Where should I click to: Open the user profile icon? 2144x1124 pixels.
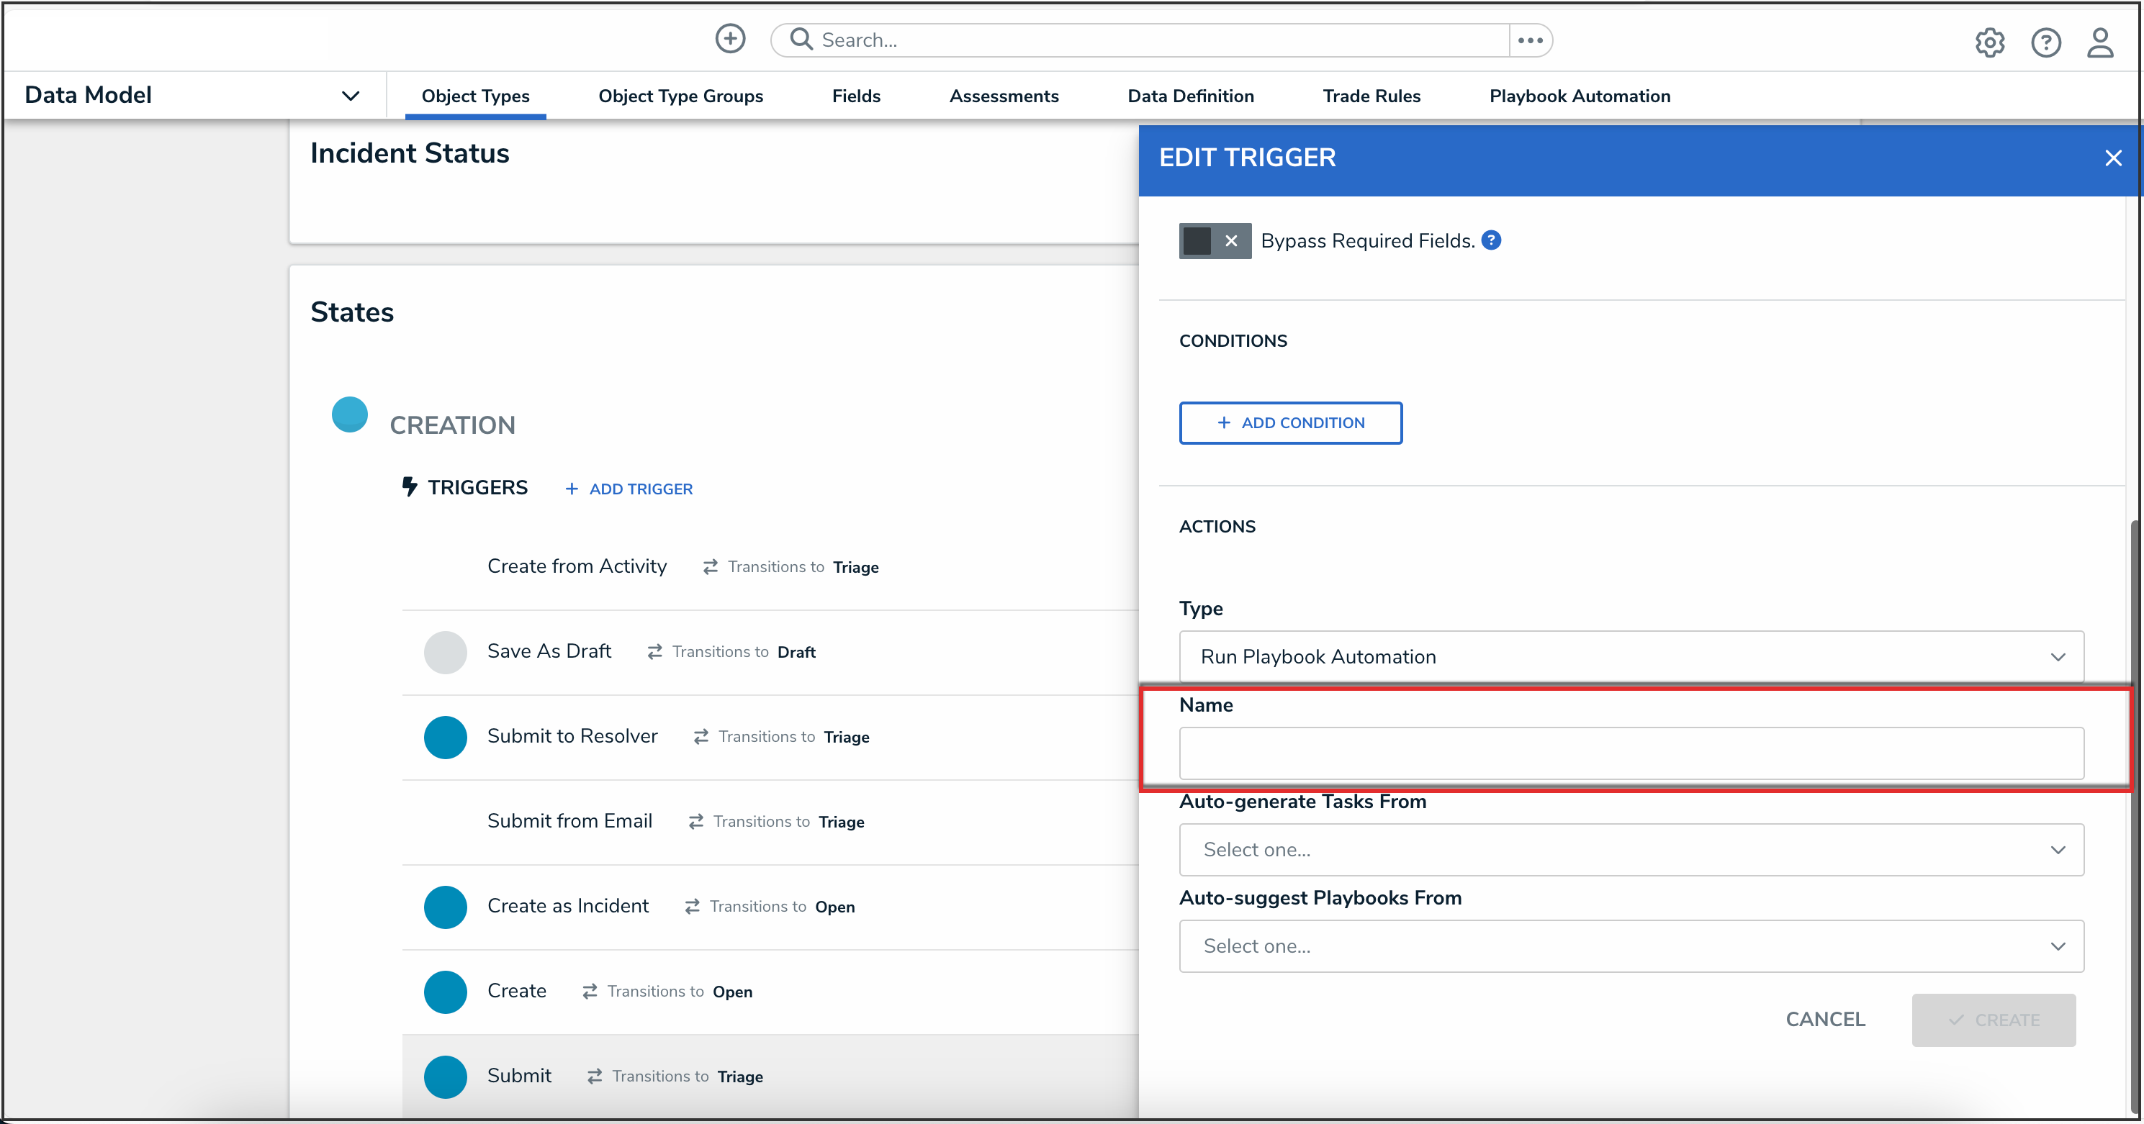[x=2099, y=42]
